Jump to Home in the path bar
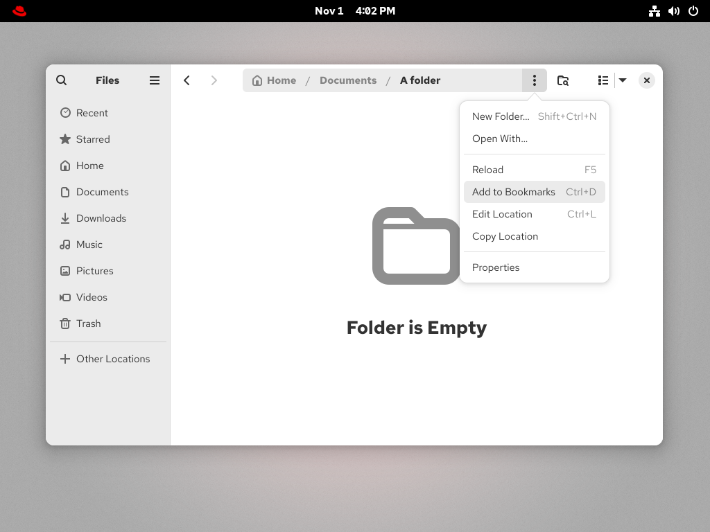710x532 pixels. click(275, 80)
